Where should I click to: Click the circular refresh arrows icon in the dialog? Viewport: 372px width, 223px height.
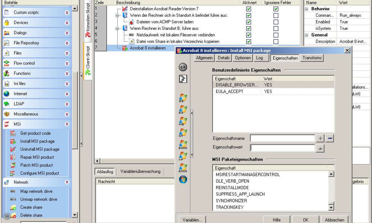pos(183,67)
